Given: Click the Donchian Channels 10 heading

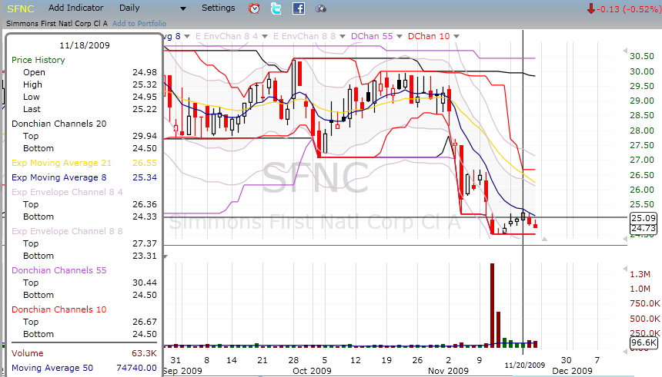Looking at the screenshot, I should [59, 309].
